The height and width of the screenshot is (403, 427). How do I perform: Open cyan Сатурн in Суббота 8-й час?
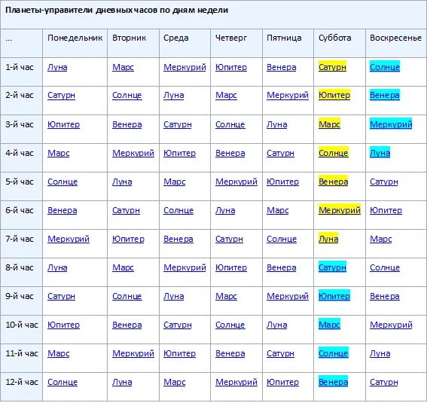[332, 267]
